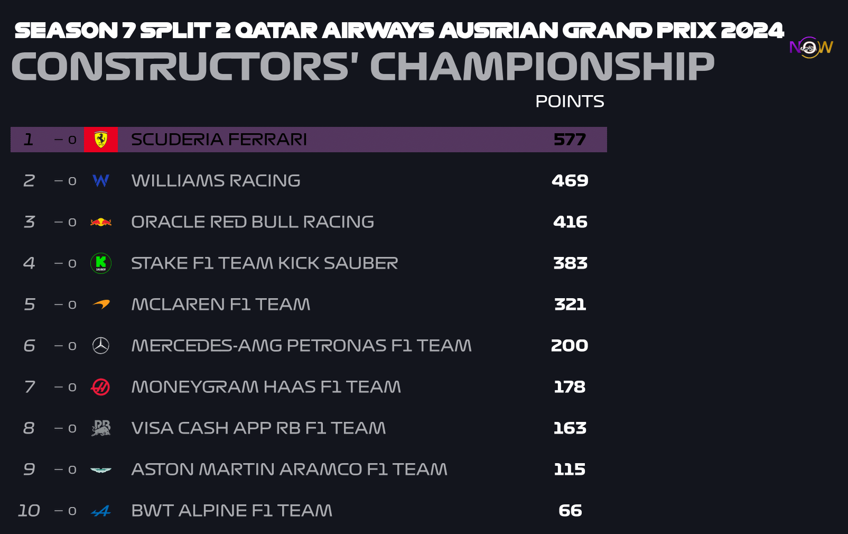Click the NOW logo in top corner
Screen dimensions: 848x534
(x=811, y=48)
